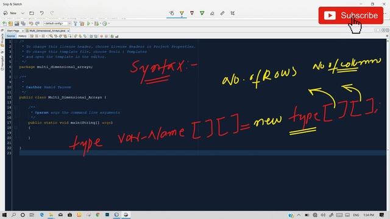
Task: Undo the last ink stroke
Action: (x=42, y=13)
